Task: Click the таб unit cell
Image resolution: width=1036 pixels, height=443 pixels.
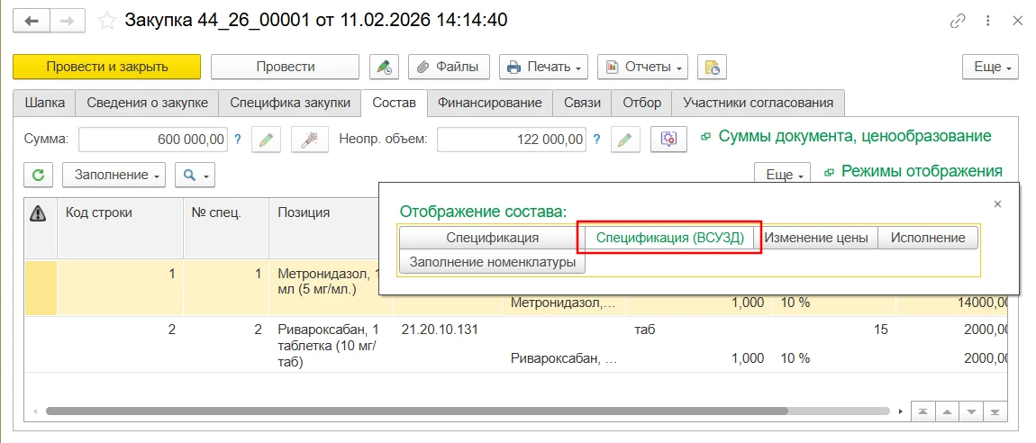Action: [x=644, y=330]
